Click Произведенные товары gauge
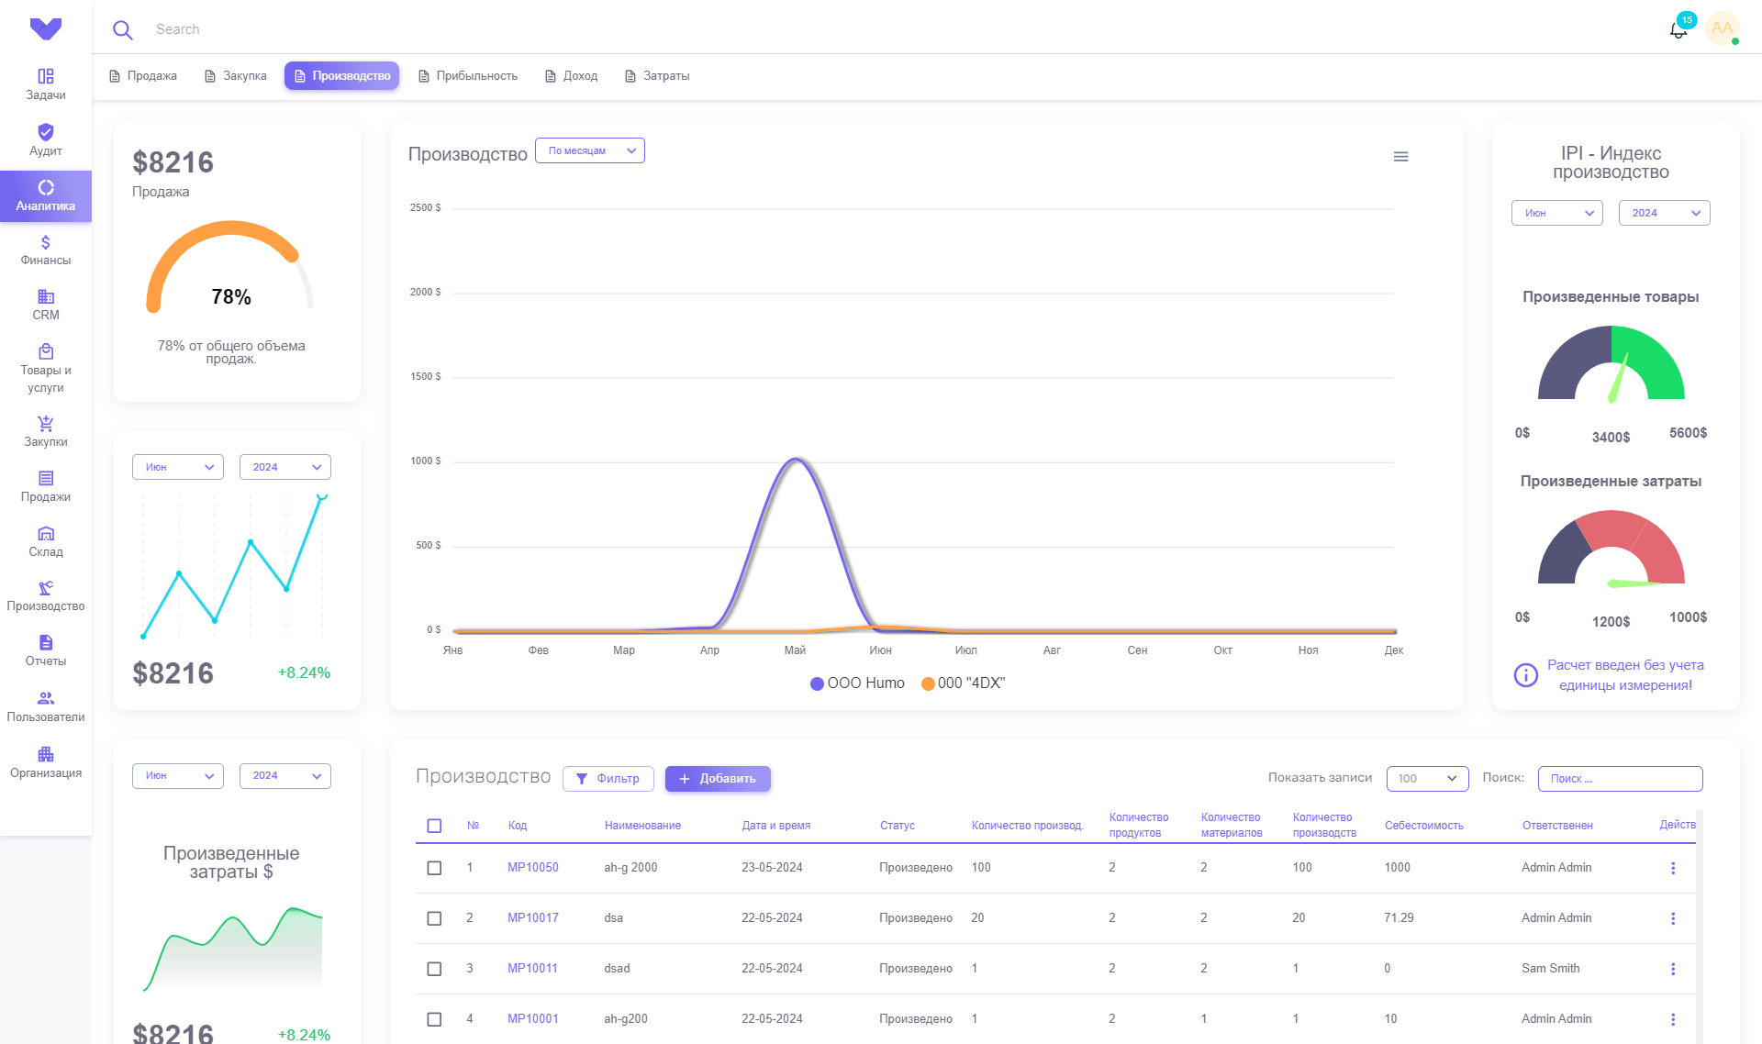Screen dimensions: 1762x1044 1611,363
